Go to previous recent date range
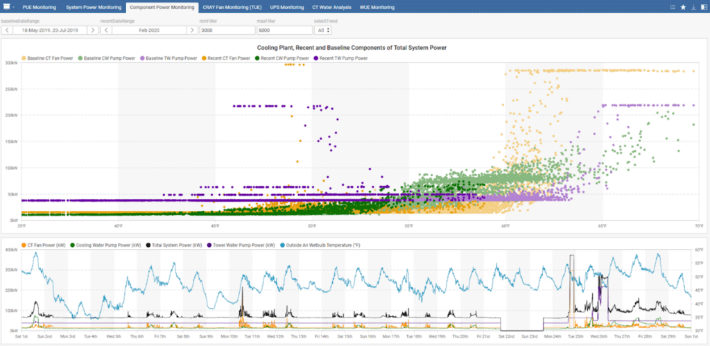Viewport: 710px width, 346px height. tap(106, 30)
